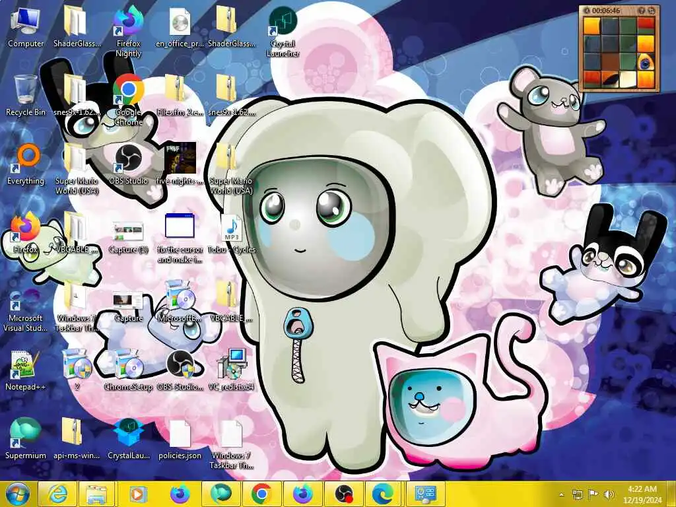Image resolution: width=676 pixels, height=507 pixels.
Task: Open the Start menu orb
Action: [18, 494]
